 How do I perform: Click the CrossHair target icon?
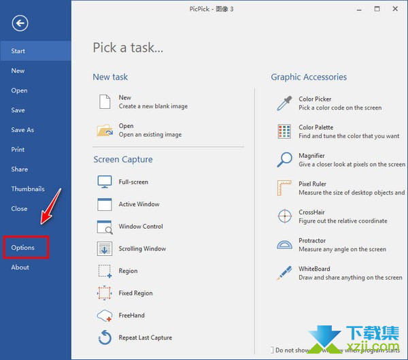(285, 216)
